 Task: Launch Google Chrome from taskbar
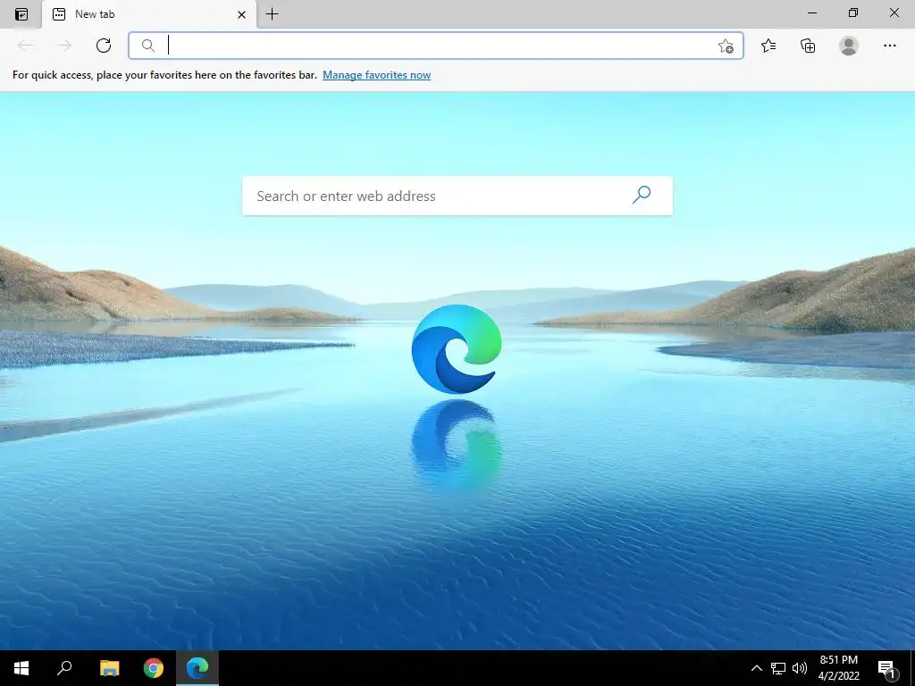154,668
